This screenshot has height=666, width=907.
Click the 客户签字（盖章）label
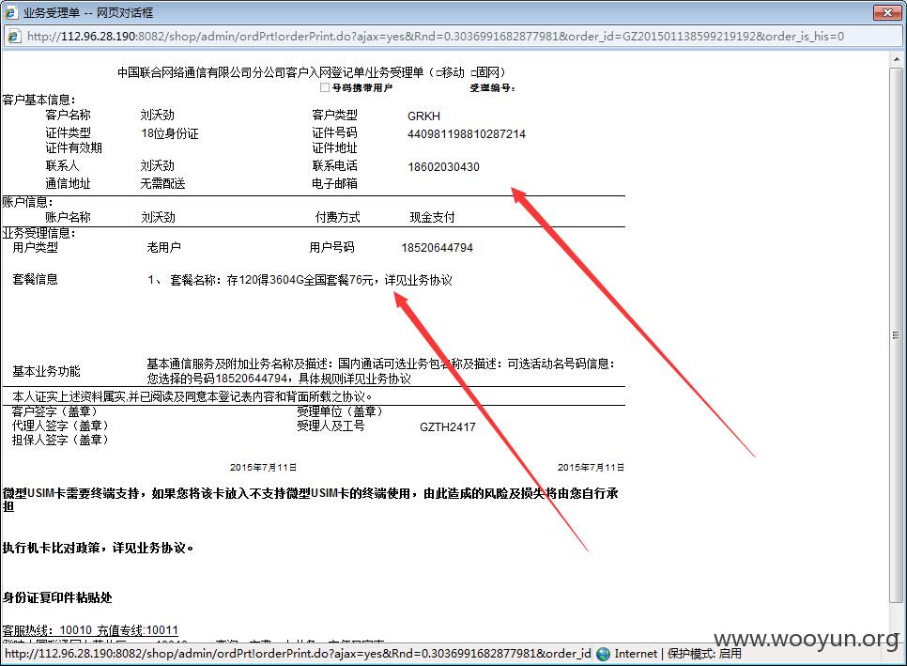tap(54, 411)
